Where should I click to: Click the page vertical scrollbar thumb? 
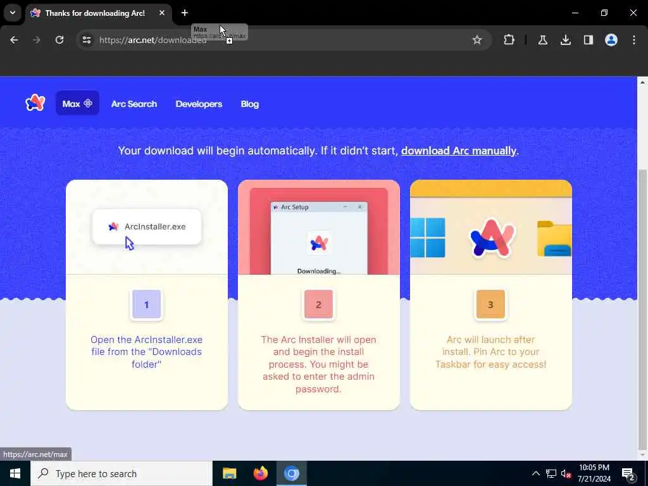tap(642, 310)
